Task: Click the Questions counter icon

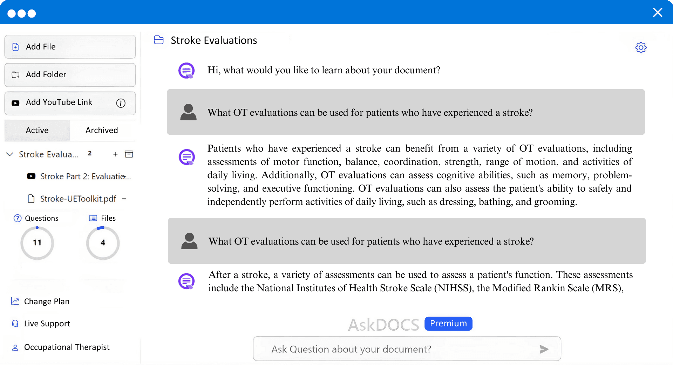Action: [x=17, y=218]
